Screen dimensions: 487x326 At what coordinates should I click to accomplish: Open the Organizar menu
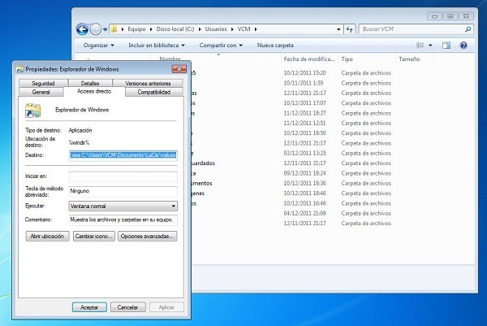[x=99, y=45]
